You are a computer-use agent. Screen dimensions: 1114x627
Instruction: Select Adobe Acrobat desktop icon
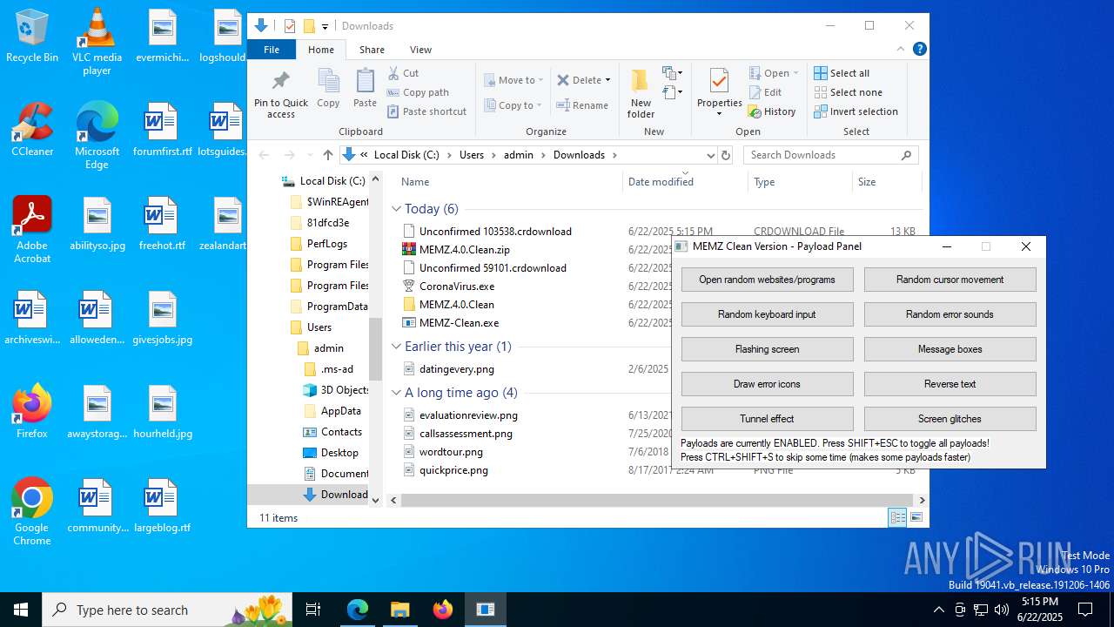tap(32, 230)
